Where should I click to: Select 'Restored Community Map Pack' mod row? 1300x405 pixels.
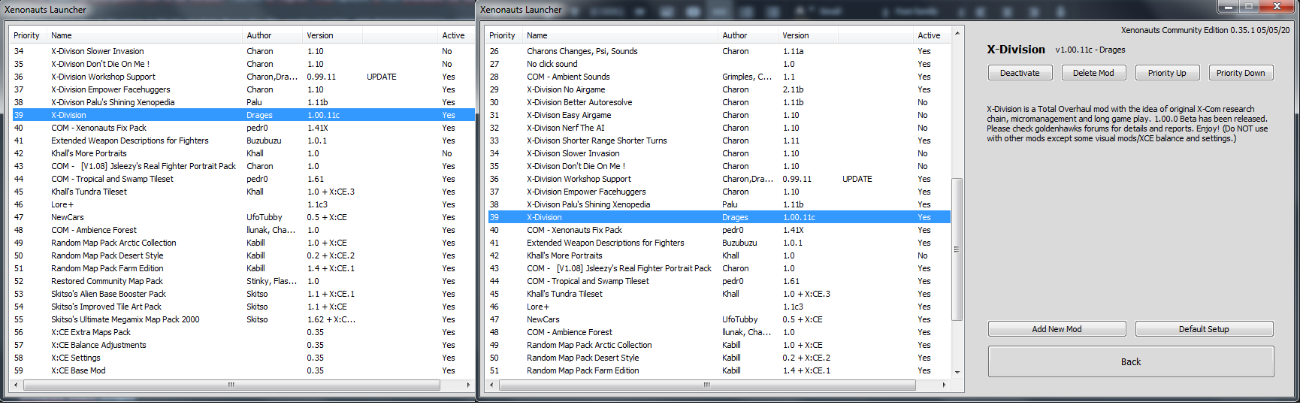[243, 281]
